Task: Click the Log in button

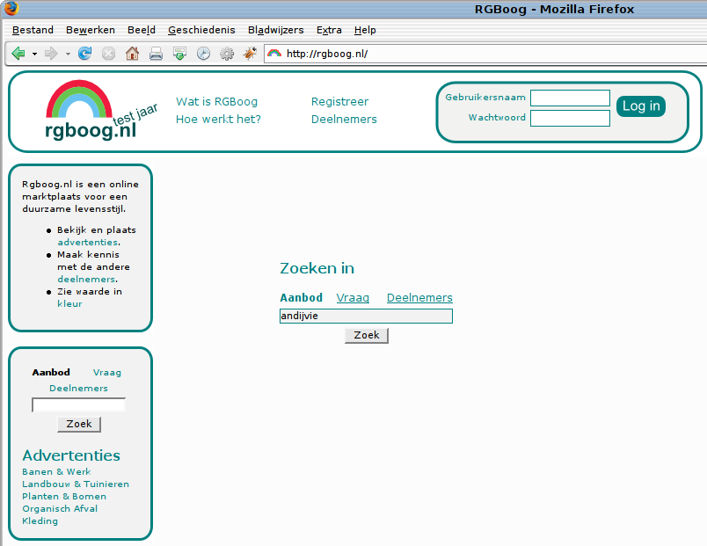Action: [641, 106]
